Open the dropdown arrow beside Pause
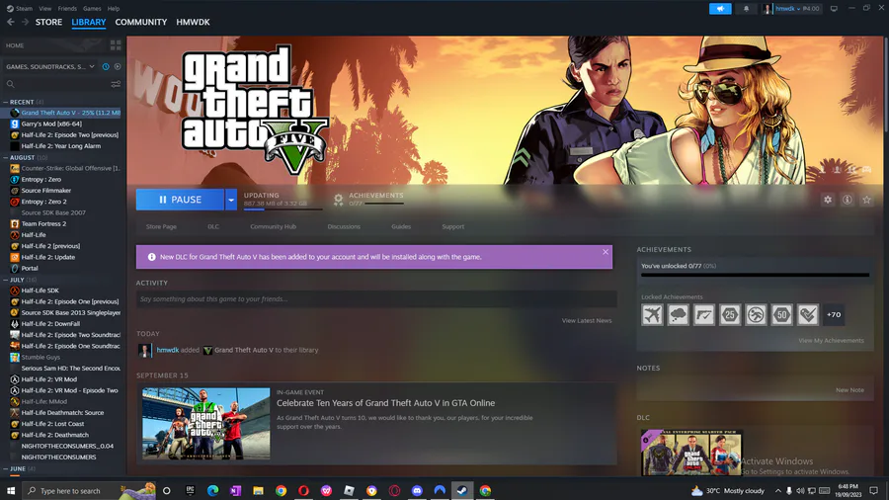Screen dimensions: 889x500 tap(231, 200)
